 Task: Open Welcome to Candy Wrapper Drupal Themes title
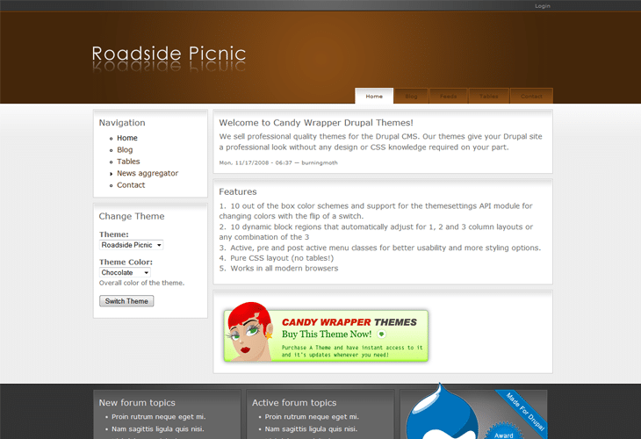coord(316,123)
